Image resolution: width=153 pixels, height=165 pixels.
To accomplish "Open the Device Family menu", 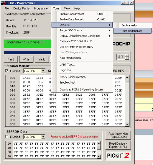I will pos(21,9).
